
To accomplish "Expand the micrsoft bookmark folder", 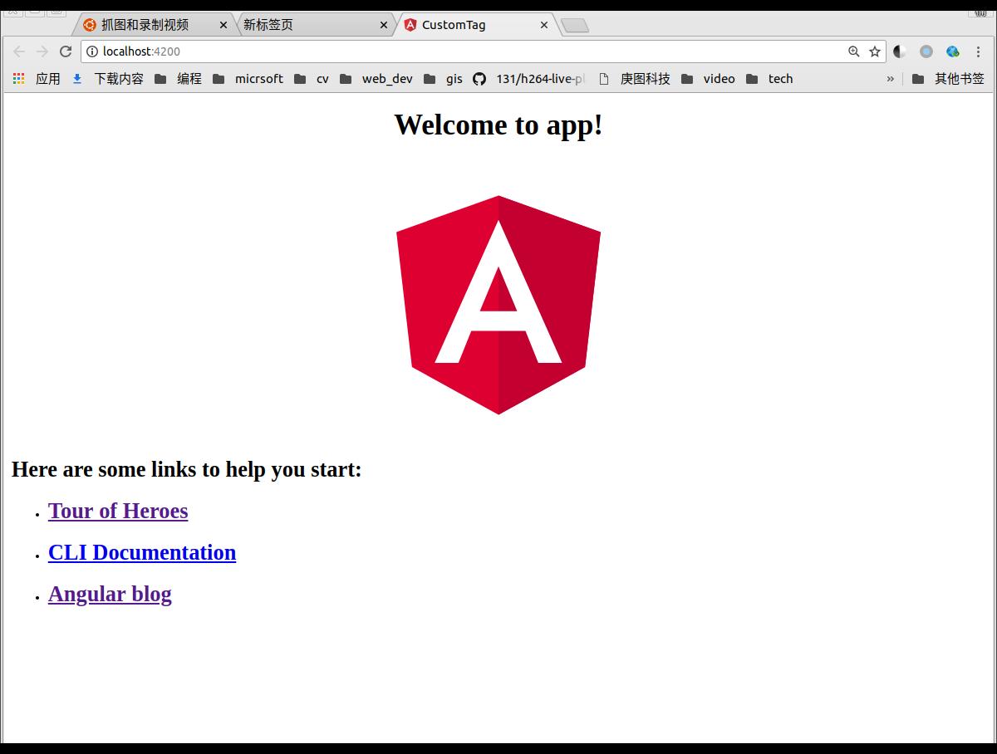I will [248, 79].
